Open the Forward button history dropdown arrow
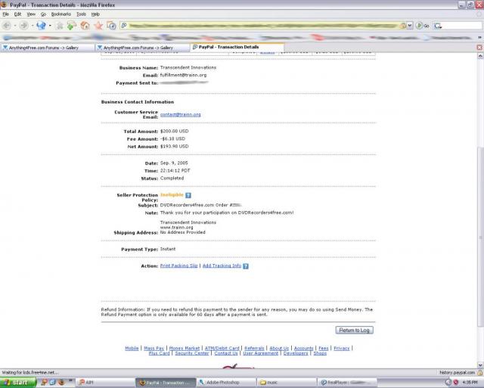 coord(32,26)
